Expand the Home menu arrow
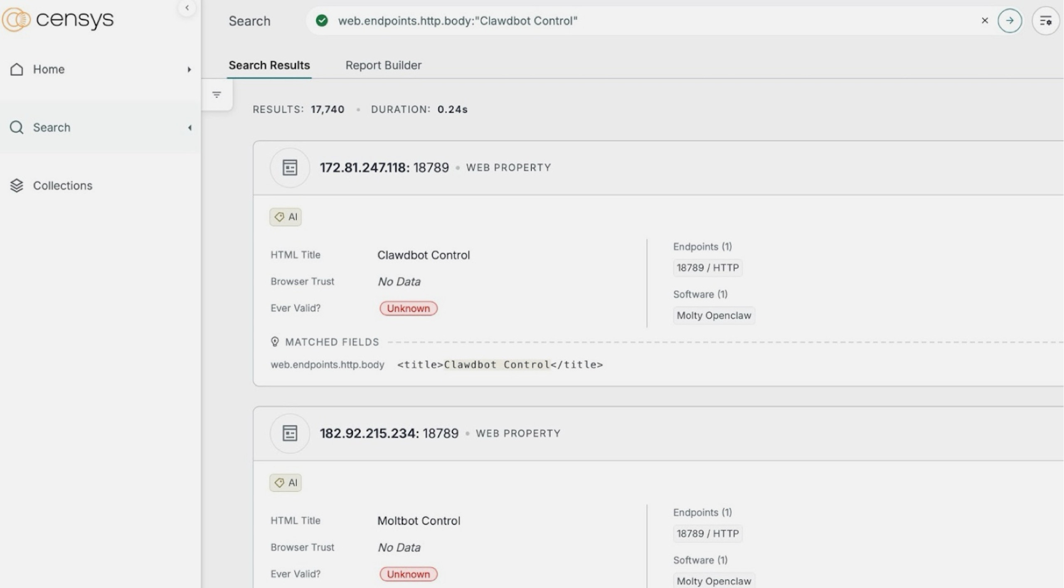Viewport: 1064px width, 588px height. [189, 69]
